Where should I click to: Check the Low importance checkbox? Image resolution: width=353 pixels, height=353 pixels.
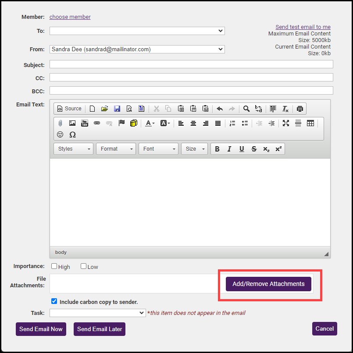(84, 266)
